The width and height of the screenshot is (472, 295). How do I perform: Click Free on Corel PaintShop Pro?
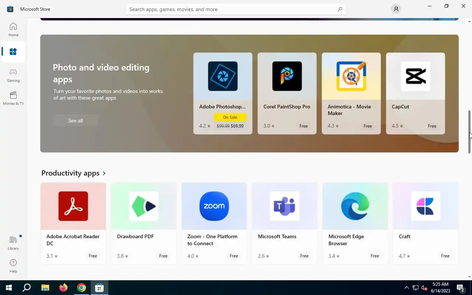pyautogui.click(x=303, y=126)
